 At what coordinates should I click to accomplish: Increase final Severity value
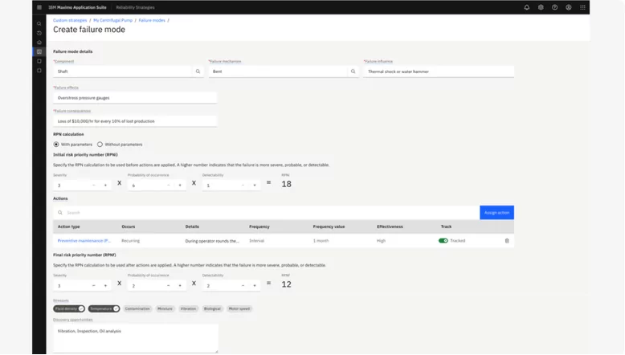105,285
